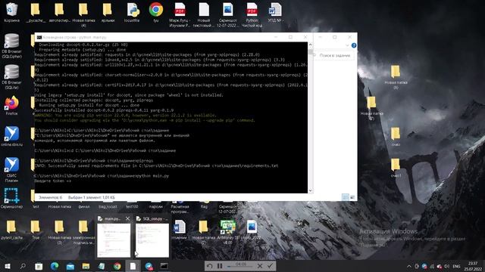Viewport: 485px width, 272px height.
Task: Open File Explorer from taskbar
Action: click(86, 266)
